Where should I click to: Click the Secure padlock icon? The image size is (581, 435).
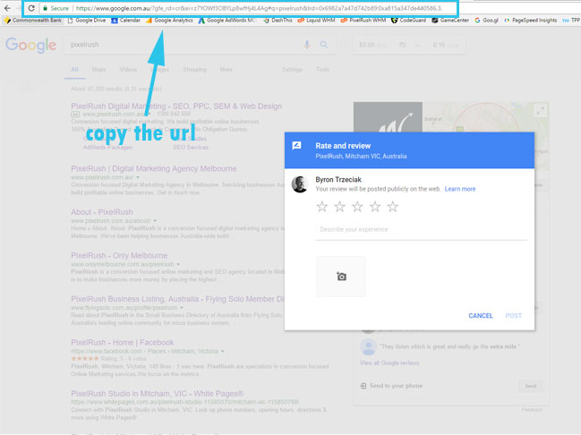tap(45, 8)
